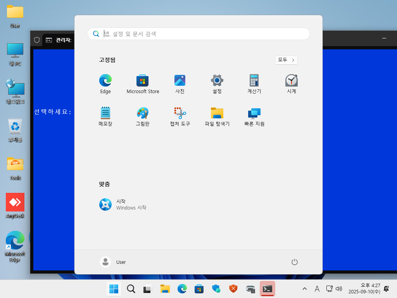Screen dimensions: 397x298
Task: Select the User folder on desktop
Action: (15, 16)
